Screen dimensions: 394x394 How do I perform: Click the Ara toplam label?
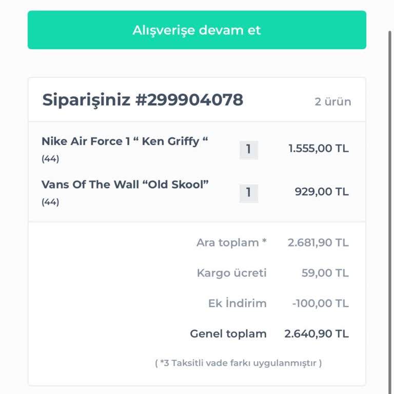point(231,243)
